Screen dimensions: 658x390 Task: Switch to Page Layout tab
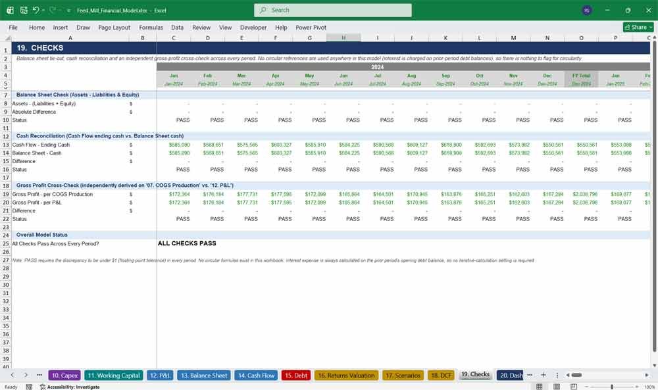coord(114,27)
